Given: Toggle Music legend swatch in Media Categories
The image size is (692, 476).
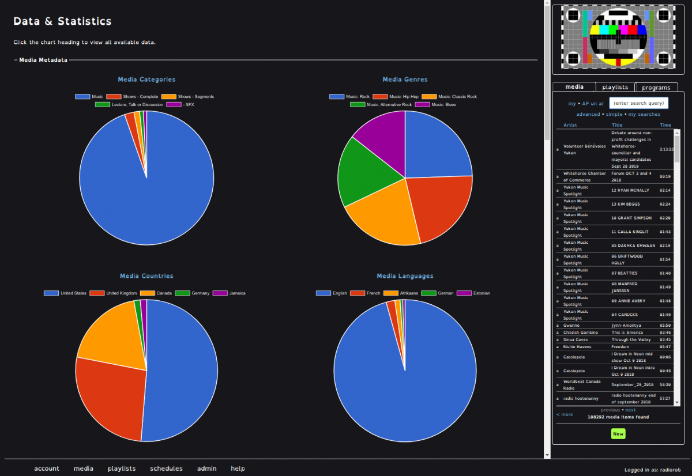Looking at the screenshot, I should click(x=82, y=97).
